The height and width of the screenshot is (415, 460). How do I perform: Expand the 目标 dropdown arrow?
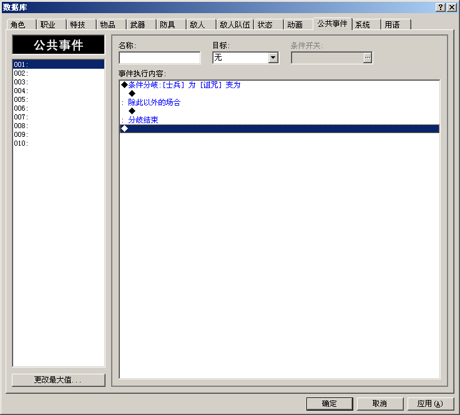coord(273,57)
